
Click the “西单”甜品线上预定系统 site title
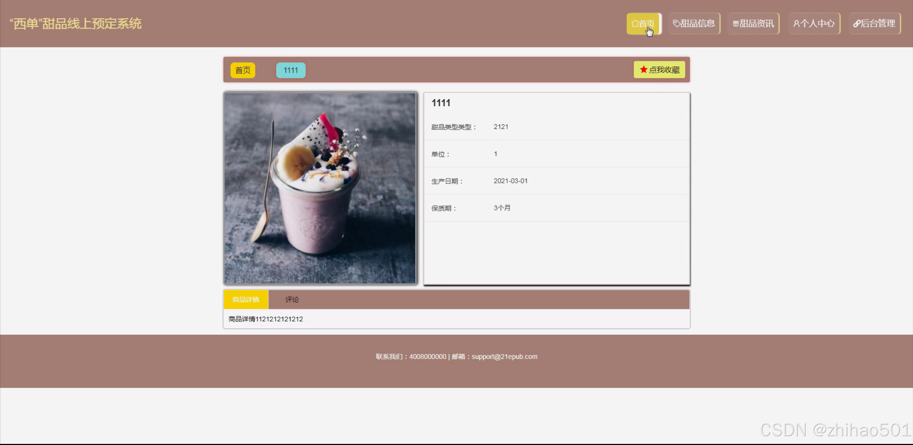tap(76, 23)
